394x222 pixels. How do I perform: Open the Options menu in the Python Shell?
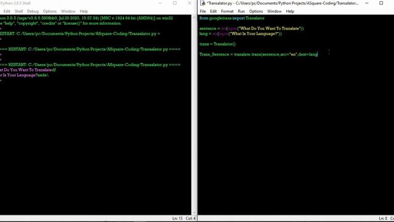point(50,11)
